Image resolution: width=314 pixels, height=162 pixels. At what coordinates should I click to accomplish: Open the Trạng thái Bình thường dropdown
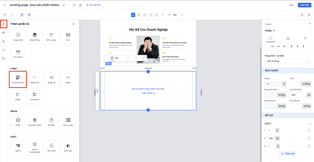287,61
